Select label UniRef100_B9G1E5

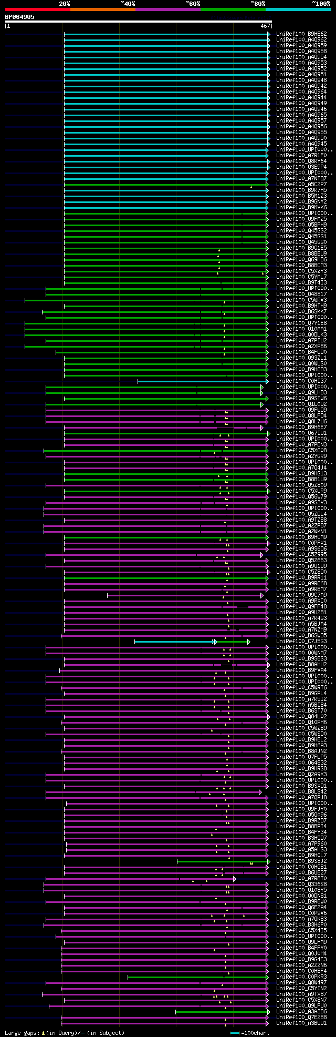pyautogui.click(x=301, y=248)
